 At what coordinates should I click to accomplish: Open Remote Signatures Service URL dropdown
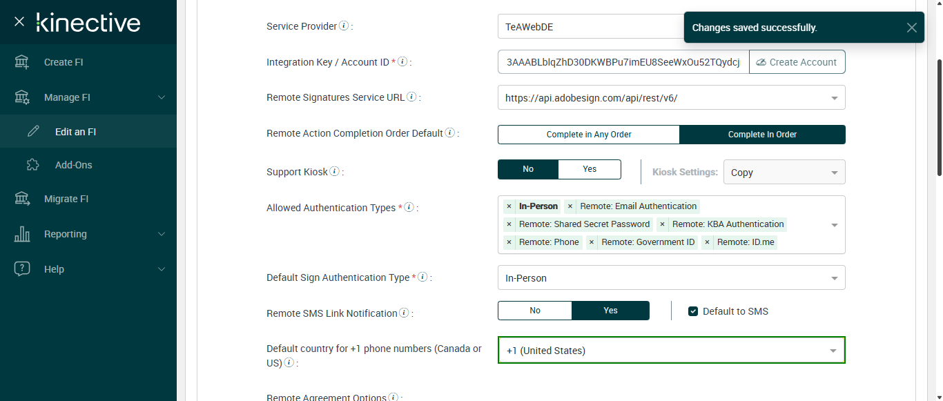834,98
